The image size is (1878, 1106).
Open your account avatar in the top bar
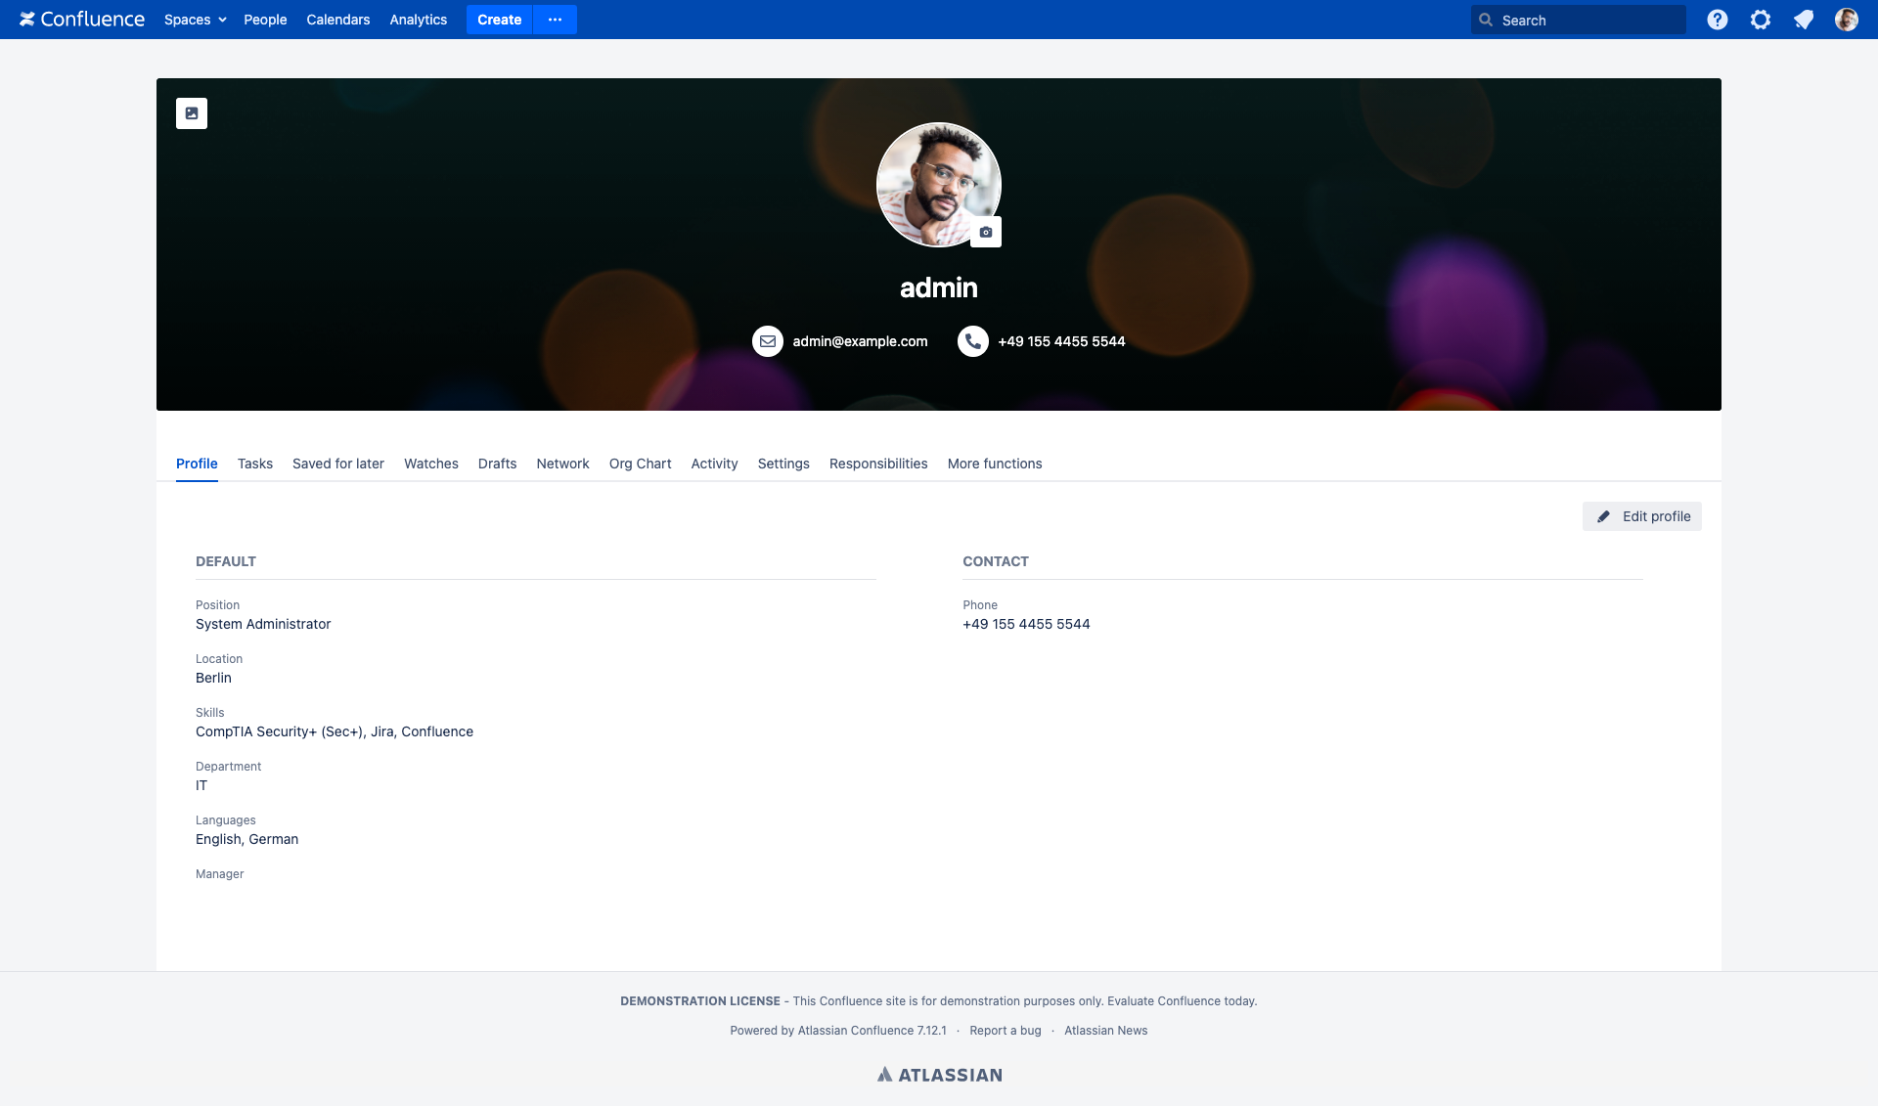pos(1846,20)
